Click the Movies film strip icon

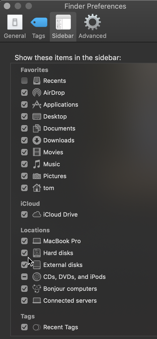(x=37, y=152)
